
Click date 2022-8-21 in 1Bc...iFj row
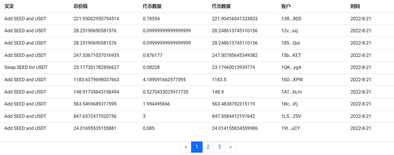(361, 104)
